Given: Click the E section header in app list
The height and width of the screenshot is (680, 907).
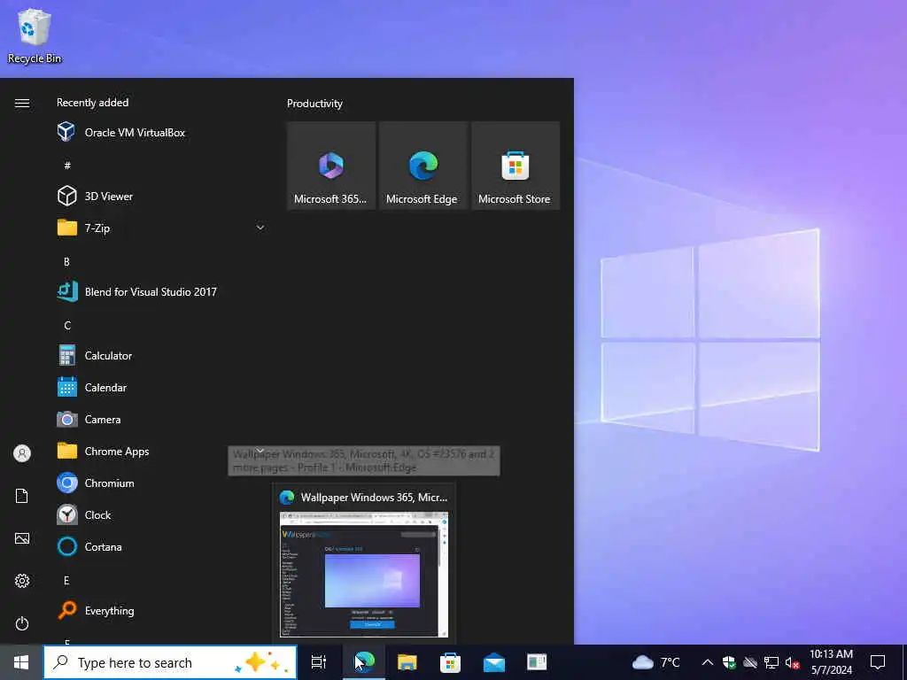Looking at the screenshot, I should point(66,580).
